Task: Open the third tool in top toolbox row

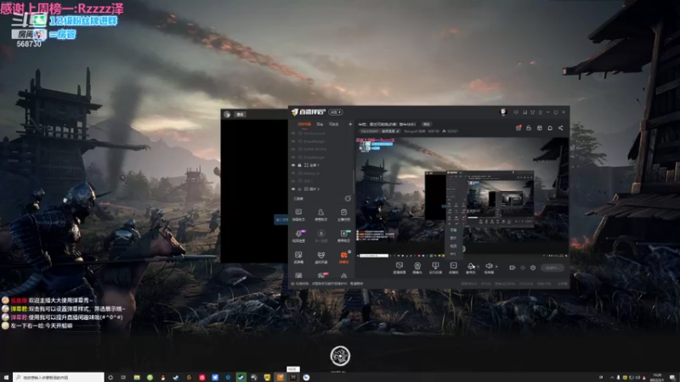Action: (x=343, y=215)
